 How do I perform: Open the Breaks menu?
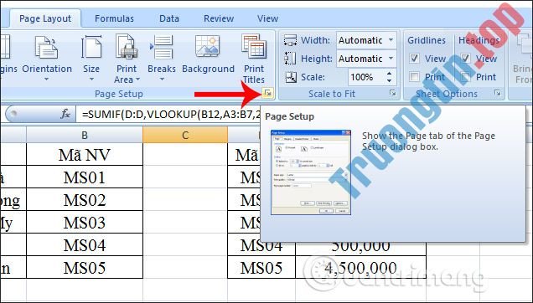162,59
